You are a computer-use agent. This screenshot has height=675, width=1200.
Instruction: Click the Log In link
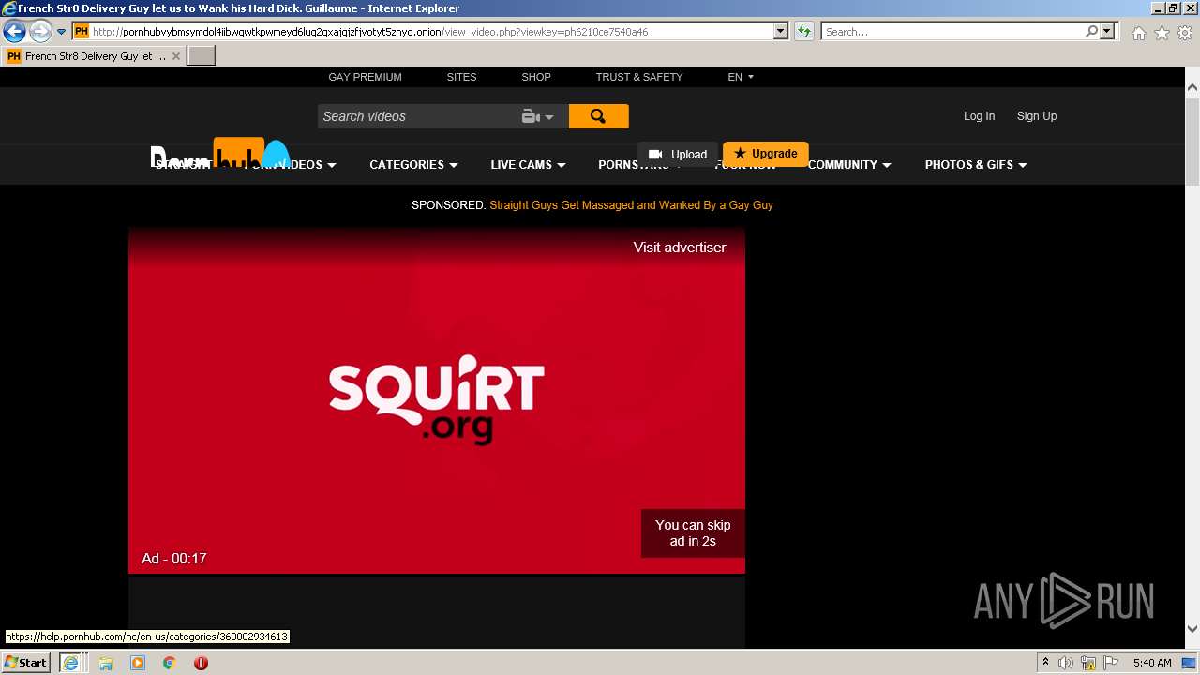coord(979,116)
